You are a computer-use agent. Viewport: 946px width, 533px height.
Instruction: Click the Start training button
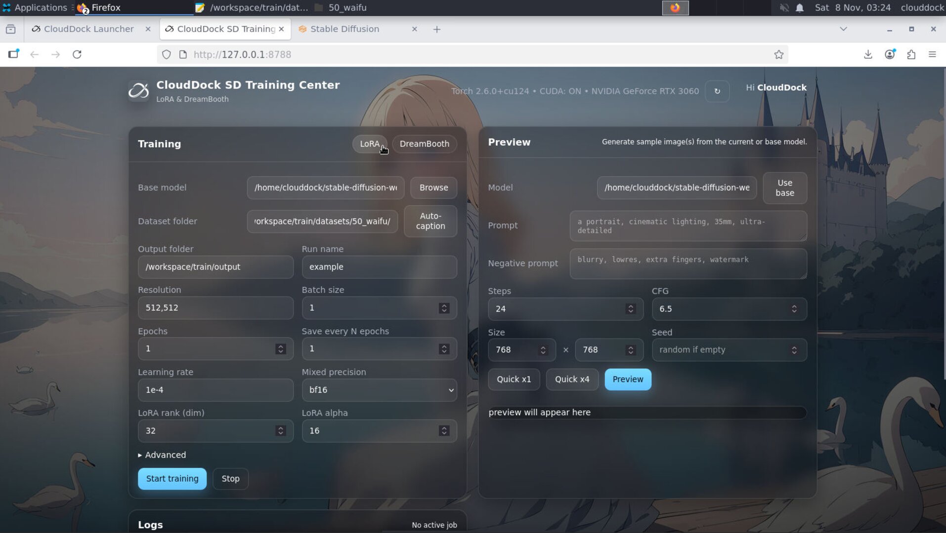172,479
